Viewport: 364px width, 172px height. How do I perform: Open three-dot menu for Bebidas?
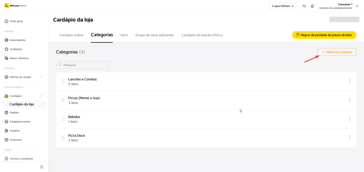tap(349, 119)
